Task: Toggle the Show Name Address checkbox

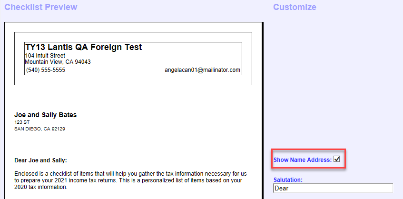Action: 337,159
